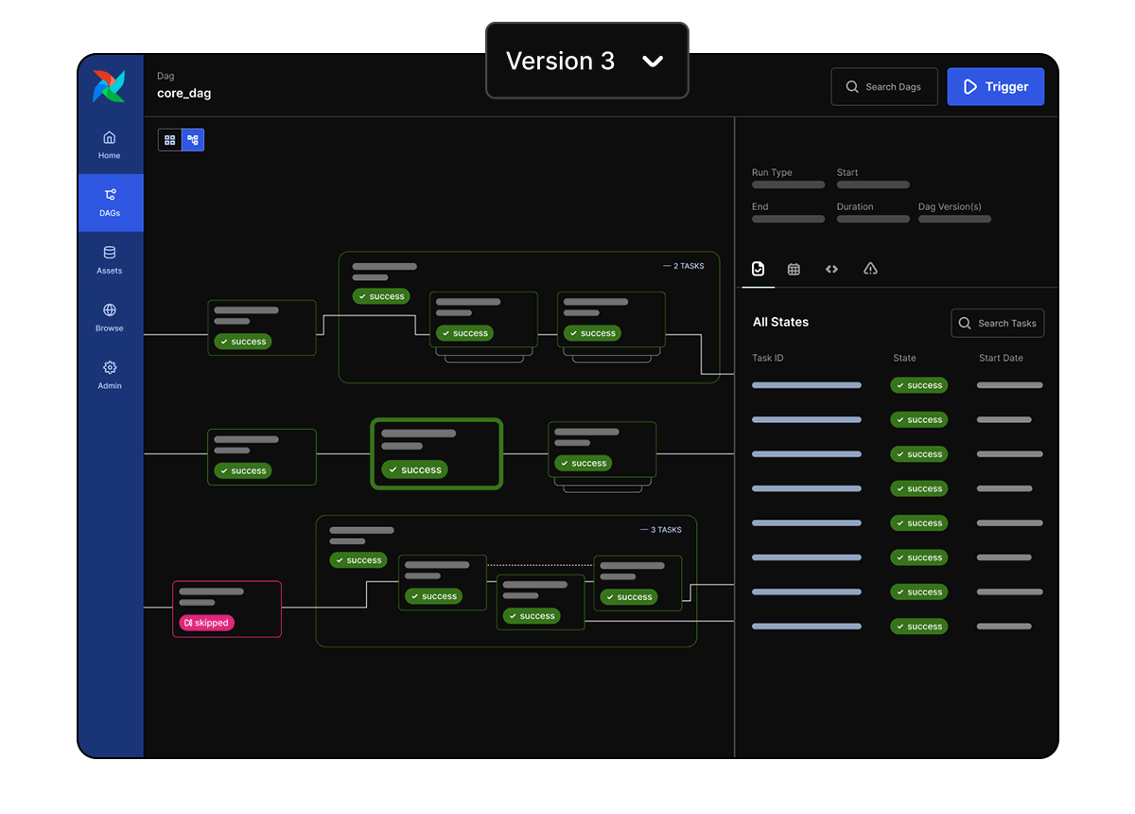Click the 3 TASKS group label
Screen dimensions: 1135x814
tap(661, 530)
